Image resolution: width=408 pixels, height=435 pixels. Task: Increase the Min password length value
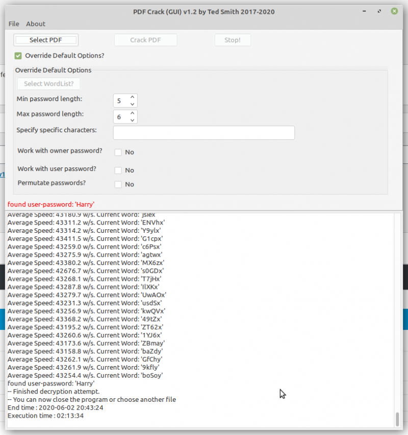tap(133, 98)
